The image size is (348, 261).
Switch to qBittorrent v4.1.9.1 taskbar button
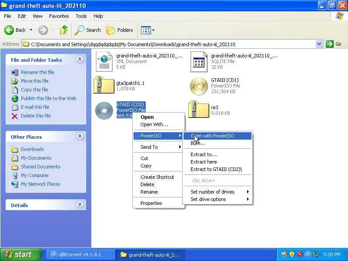click(x=80, y=254)
